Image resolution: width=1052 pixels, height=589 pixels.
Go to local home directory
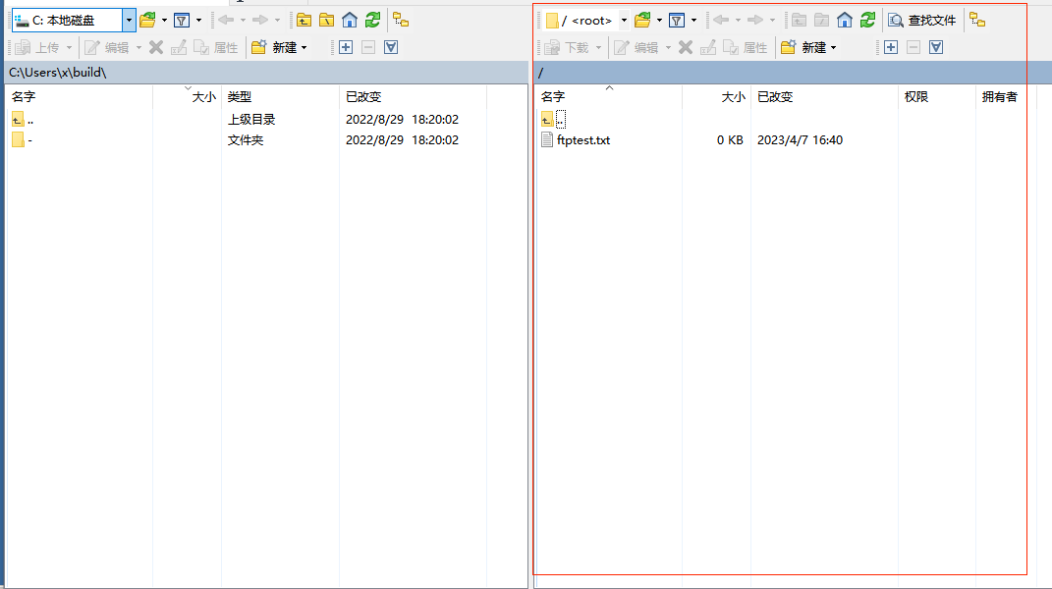coord(350,20)
